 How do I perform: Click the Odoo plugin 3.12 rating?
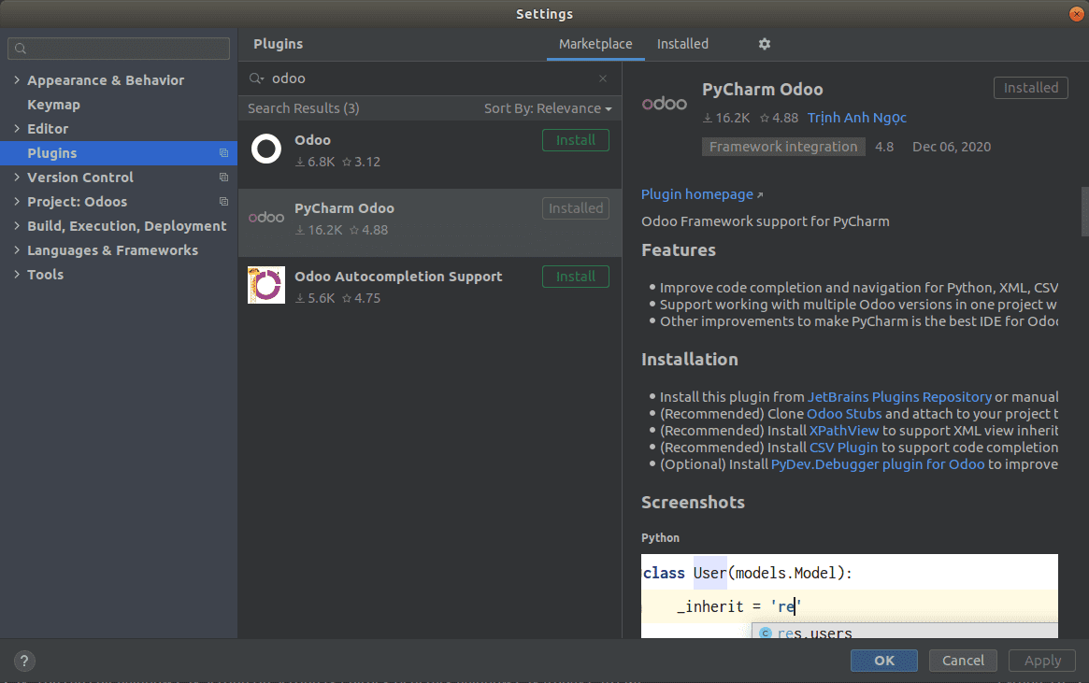coord(361,162)
